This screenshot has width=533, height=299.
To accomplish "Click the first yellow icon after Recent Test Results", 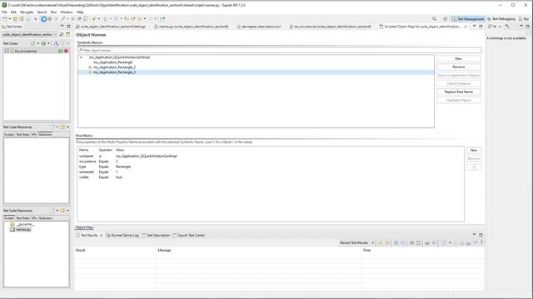I will click(x=381, y=243).
